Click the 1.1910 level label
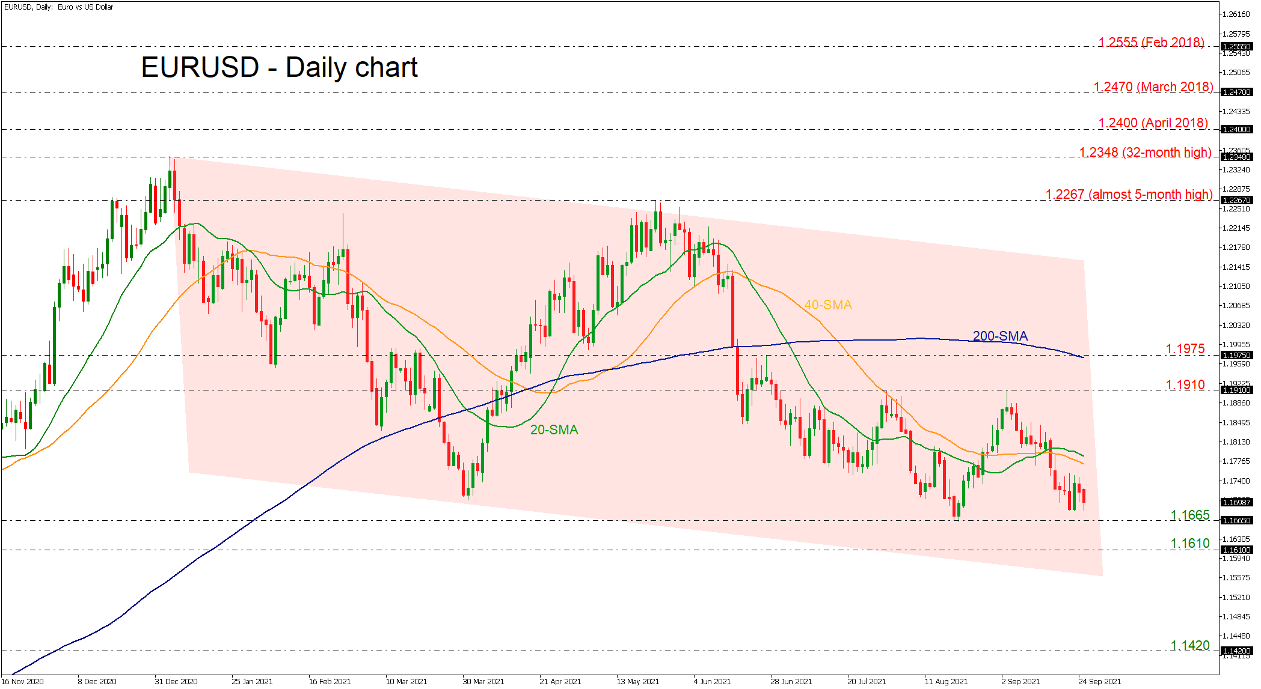Screen dimensions: 1261x689 [1185, 385]
